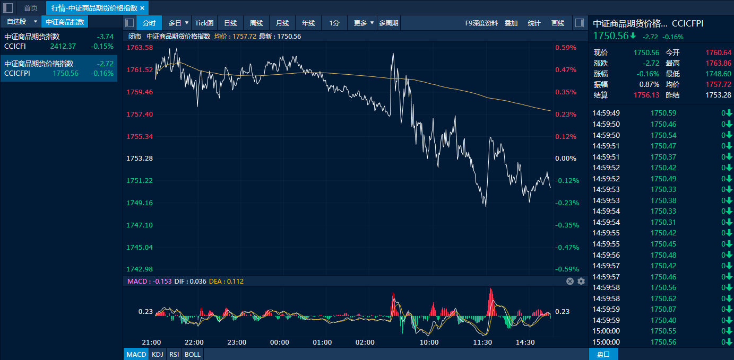
Task: Open F9深度资料
Action: click(x=481, y=23)
